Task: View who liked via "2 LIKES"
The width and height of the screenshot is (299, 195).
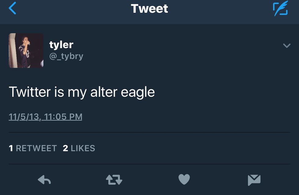Action: click(79, 148)
